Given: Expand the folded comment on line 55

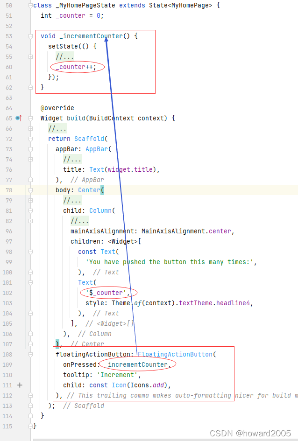Looking at the screenshot, I should (30, 56).
